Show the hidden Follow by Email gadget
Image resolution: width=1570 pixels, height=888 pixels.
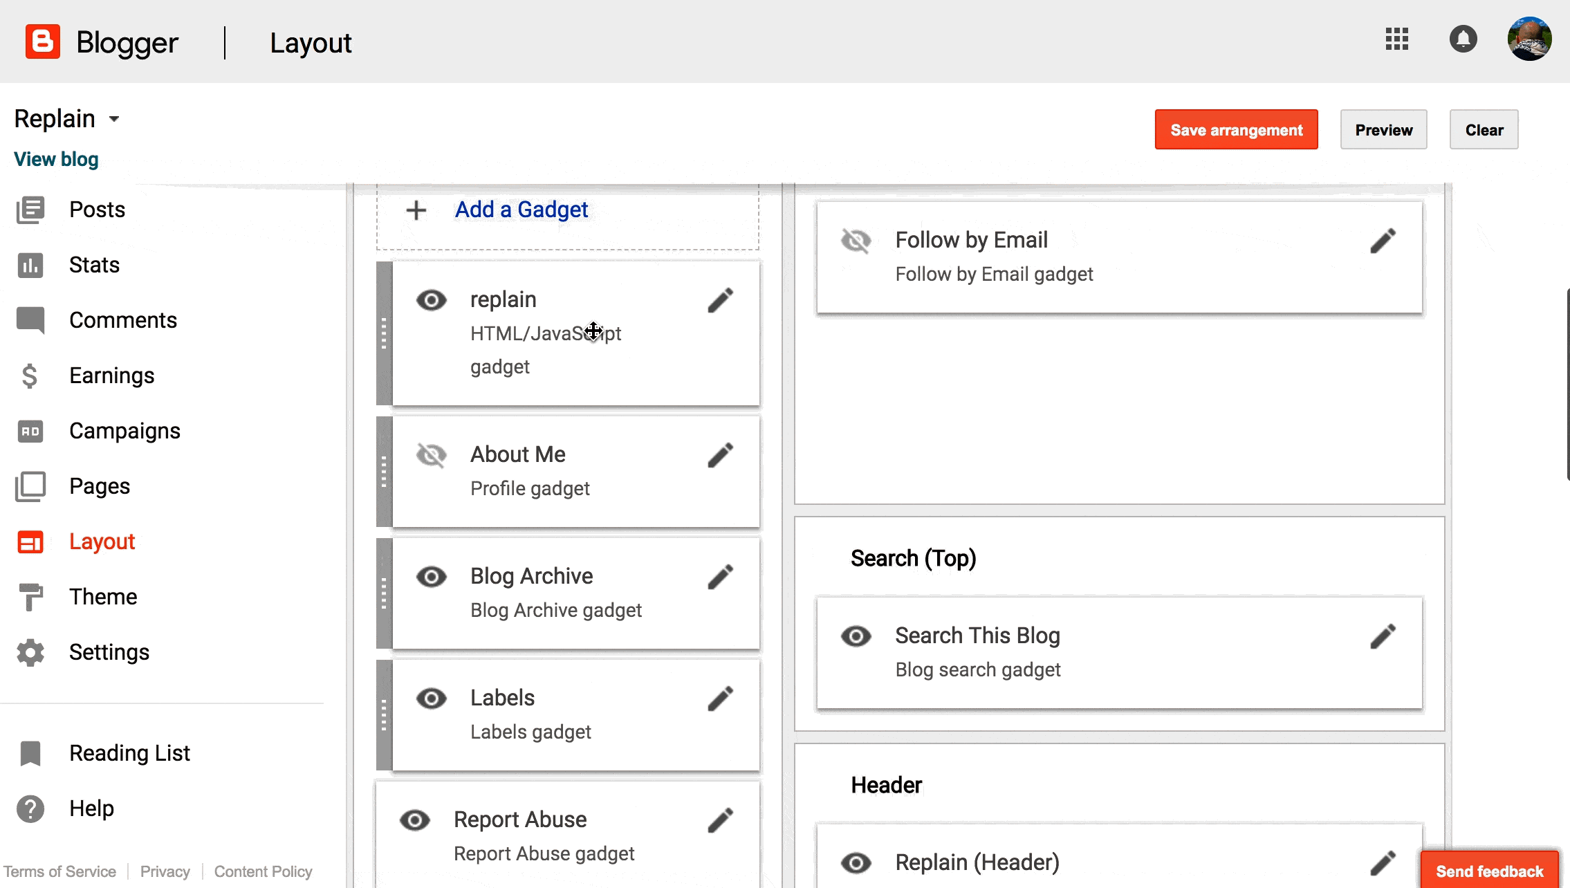click(x=856, y=241)
